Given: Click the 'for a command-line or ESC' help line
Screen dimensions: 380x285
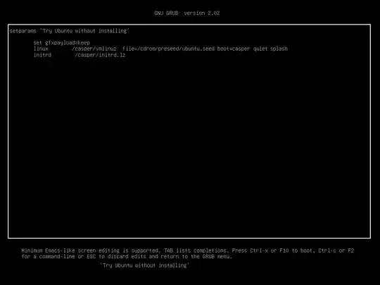Looking at the screenshot, I should (x=127, y=256).
